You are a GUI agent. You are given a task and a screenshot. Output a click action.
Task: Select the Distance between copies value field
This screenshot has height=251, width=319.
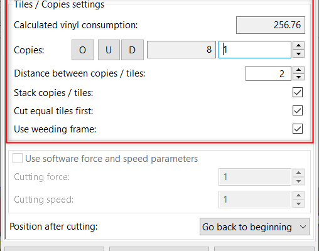tap(268, 73)
